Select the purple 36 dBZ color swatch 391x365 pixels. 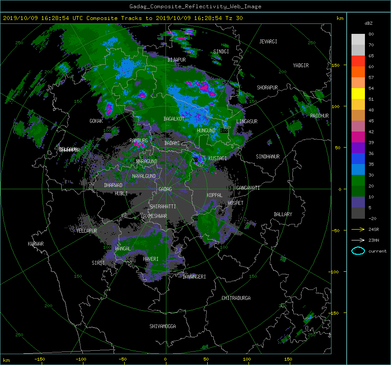click(x=358, y=148)
